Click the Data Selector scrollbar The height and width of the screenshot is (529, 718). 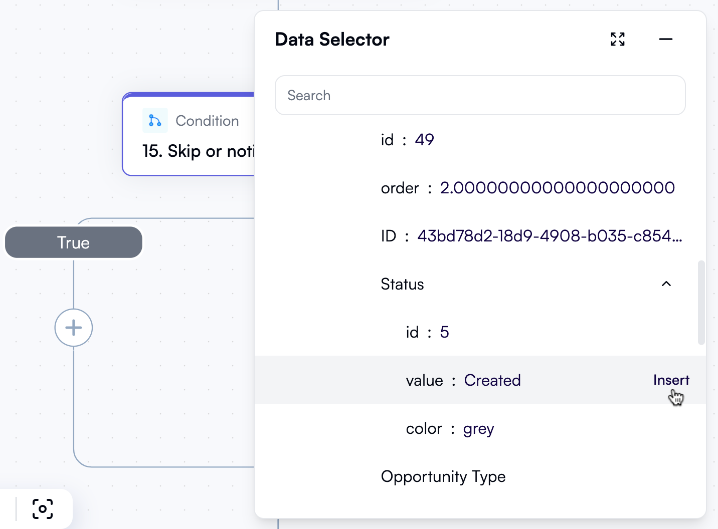(x=701, y=302)
